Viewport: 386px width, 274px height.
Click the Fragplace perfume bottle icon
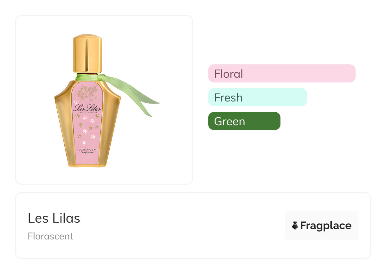tap(295, 226)
